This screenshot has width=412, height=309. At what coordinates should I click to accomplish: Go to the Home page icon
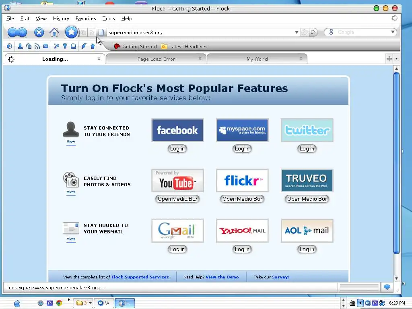coord(54,32)
